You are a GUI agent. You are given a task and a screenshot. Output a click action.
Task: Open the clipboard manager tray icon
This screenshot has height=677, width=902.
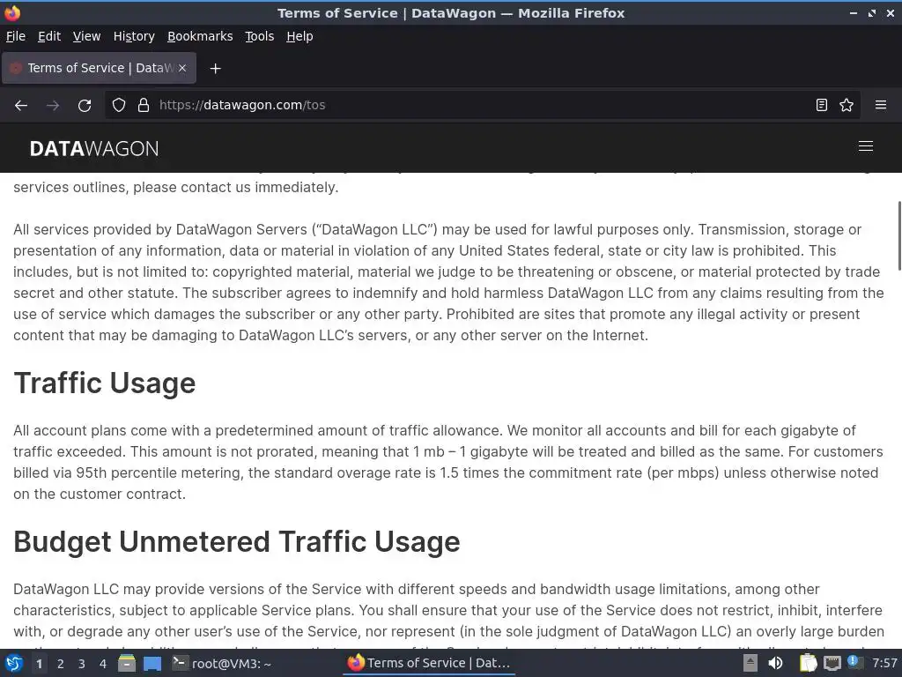(808, 663)
